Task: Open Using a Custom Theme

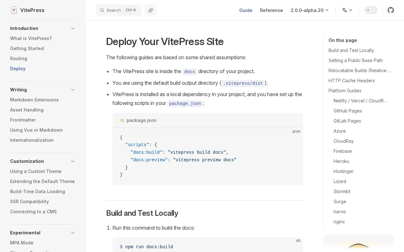Action: 36,171
